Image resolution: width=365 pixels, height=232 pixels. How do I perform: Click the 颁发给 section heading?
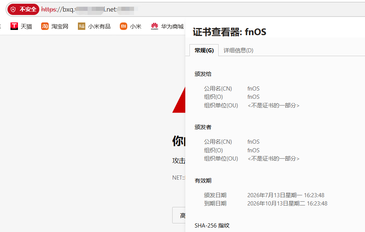pyautogui.click(x=203, y=74)
